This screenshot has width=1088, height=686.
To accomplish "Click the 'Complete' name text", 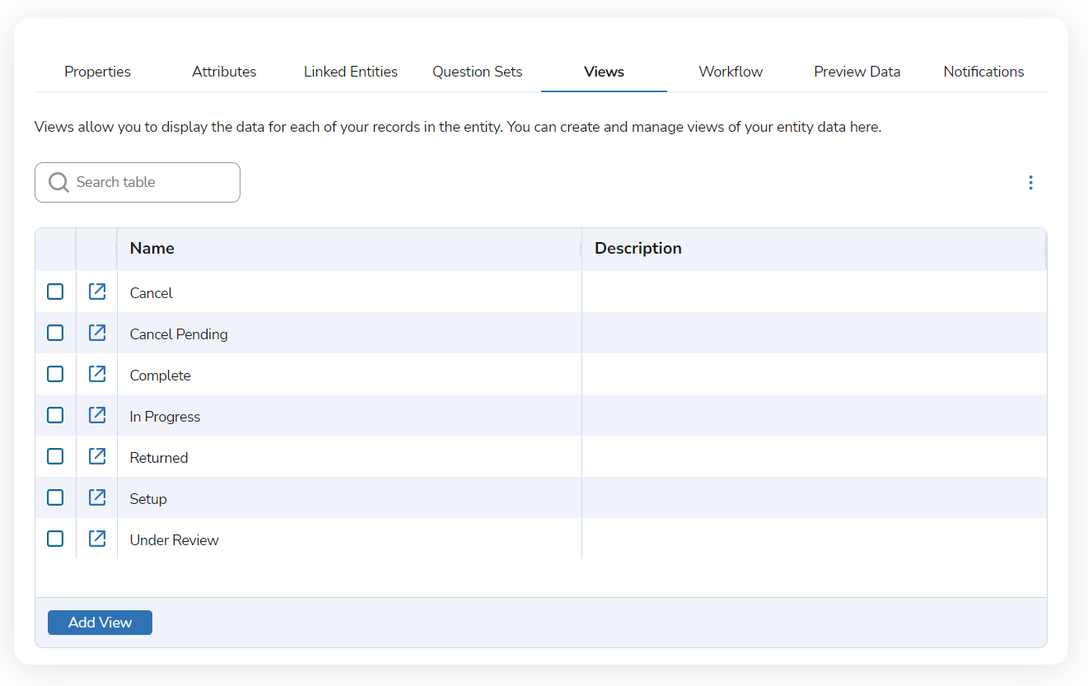I will pos(161,376).
